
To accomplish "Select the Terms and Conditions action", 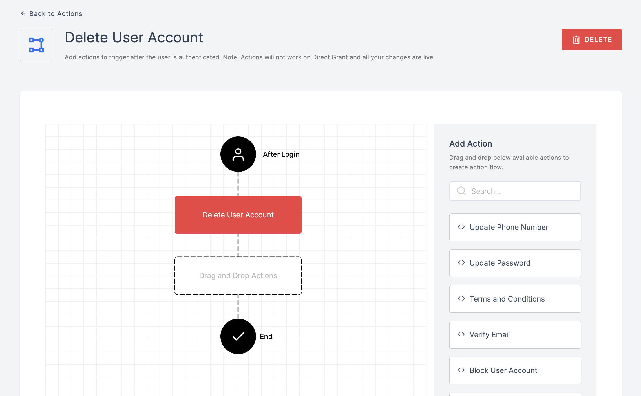I will [x=515, y=299].
